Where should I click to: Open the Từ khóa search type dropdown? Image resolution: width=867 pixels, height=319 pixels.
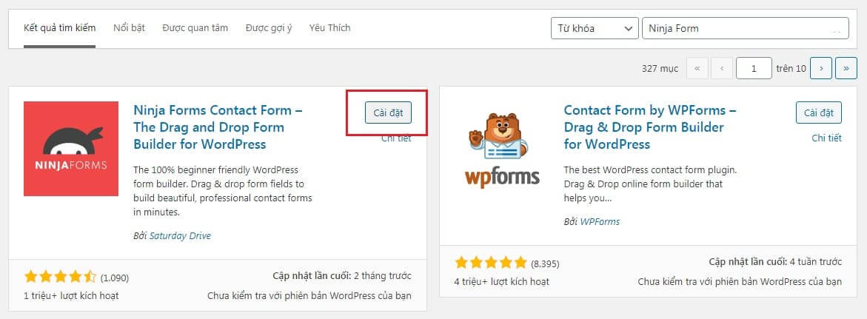[x=595, y=28]
